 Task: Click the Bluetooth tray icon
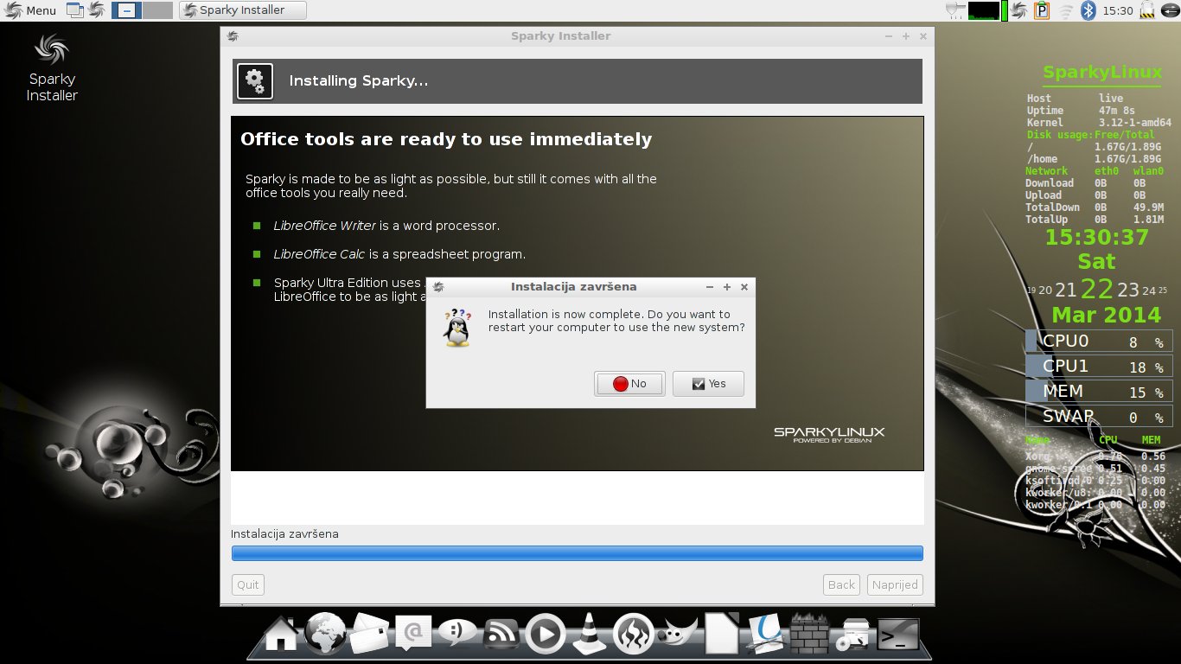[1089, 10]
